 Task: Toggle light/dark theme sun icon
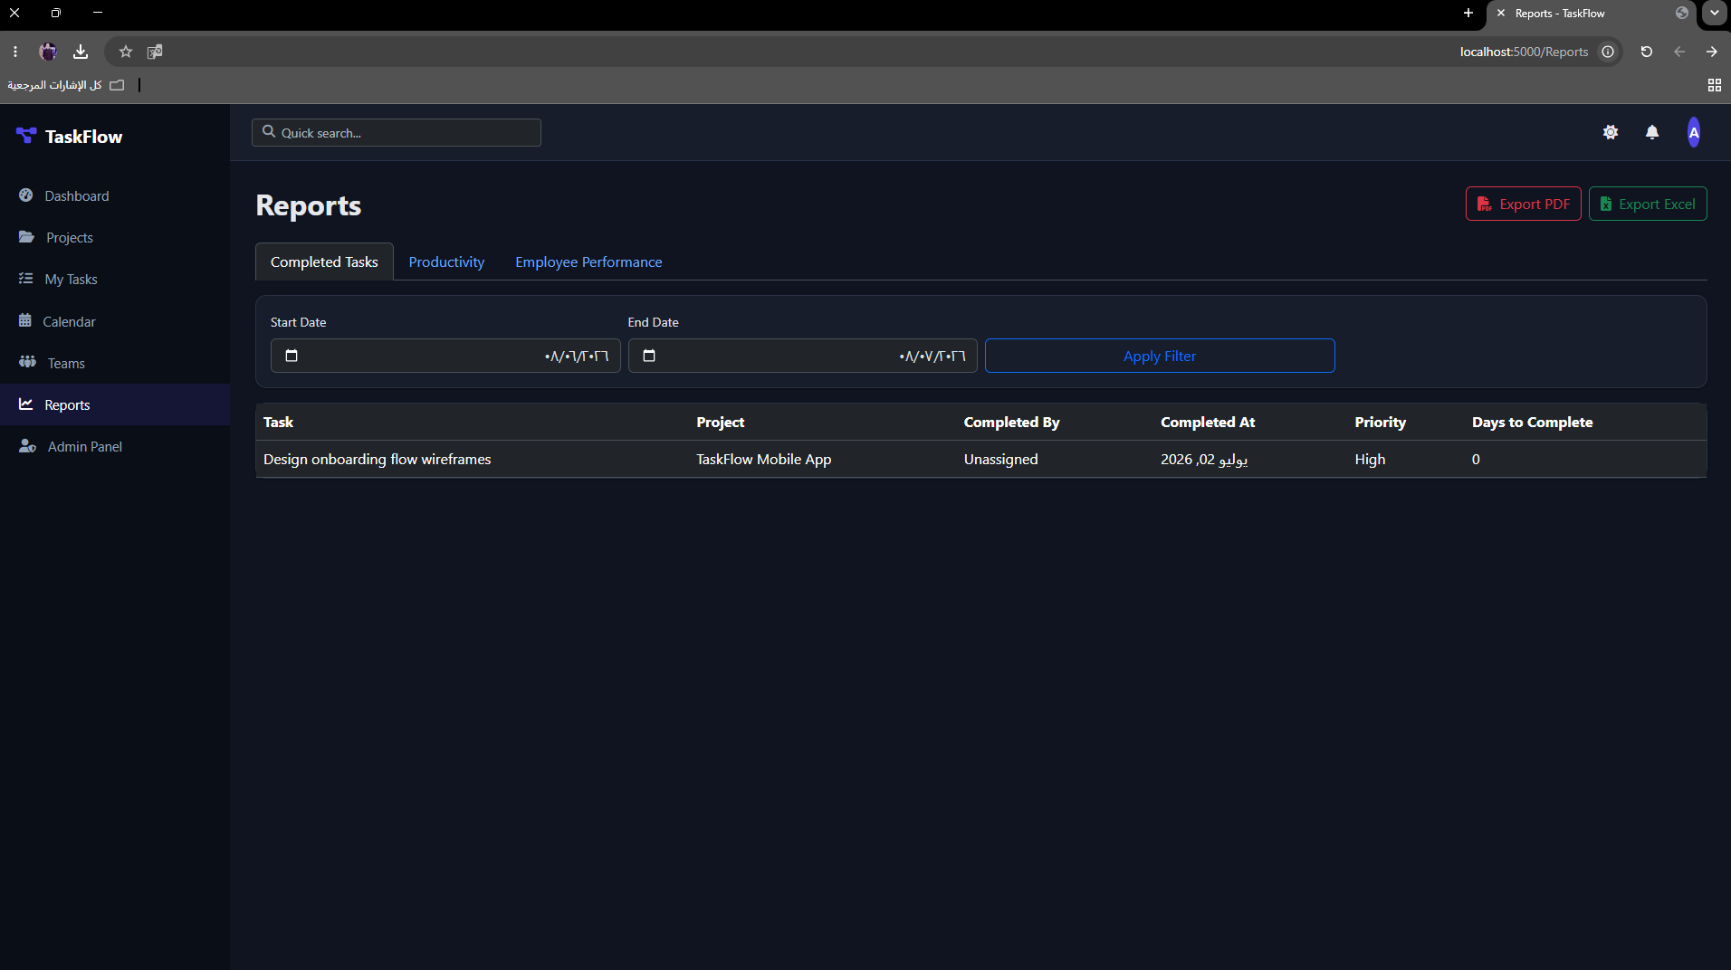coord(1611,132)
